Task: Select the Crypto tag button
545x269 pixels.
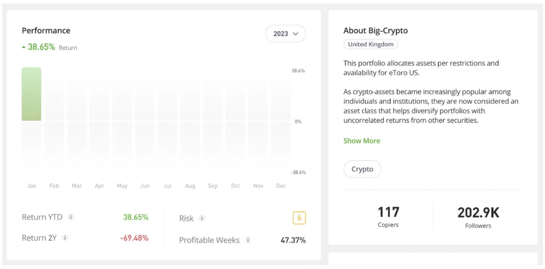Action: [x=362, y=169]
